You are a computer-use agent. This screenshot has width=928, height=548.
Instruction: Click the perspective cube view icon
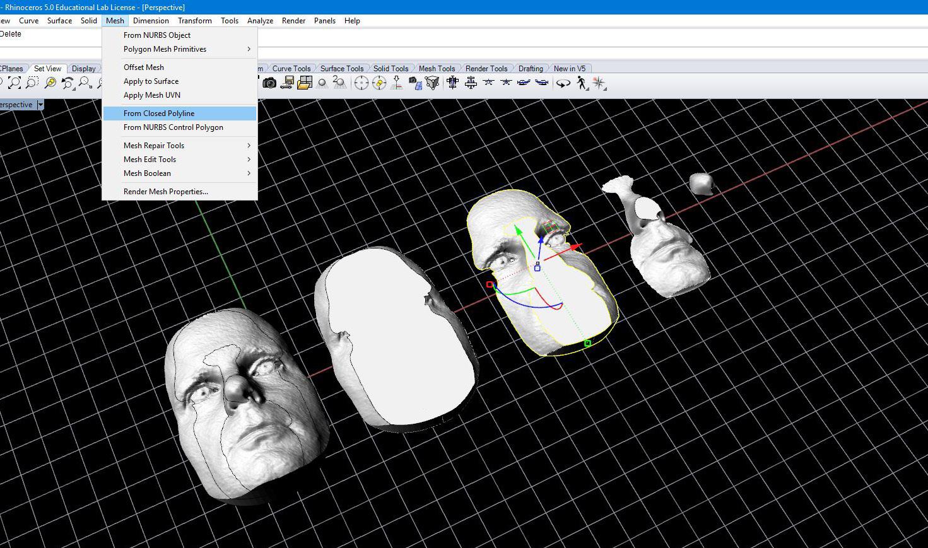point(432,83)
